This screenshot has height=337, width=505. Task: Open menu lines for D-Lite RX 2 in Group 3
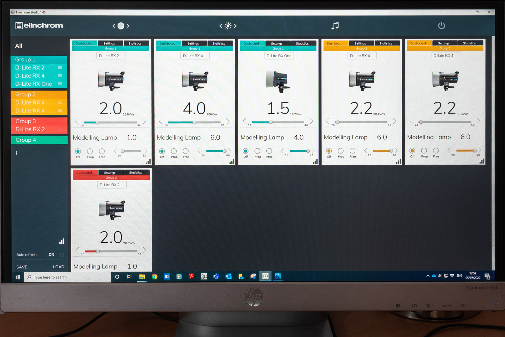60,129
